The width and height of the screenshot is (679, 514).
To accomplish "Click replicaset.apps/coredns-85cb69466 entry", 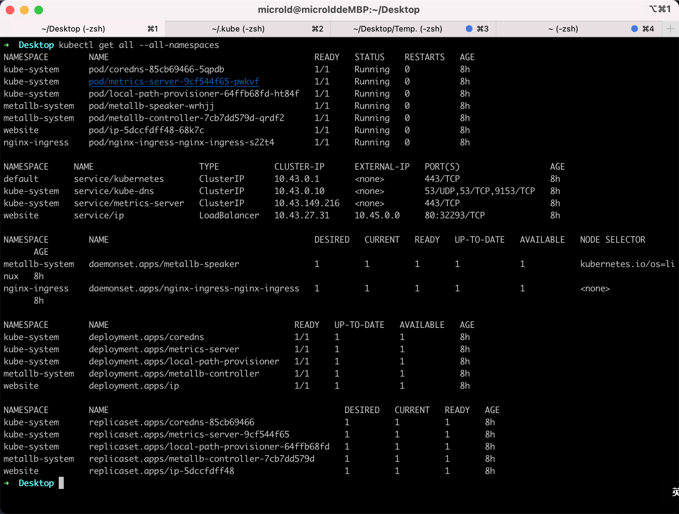I will pos(172,422).
